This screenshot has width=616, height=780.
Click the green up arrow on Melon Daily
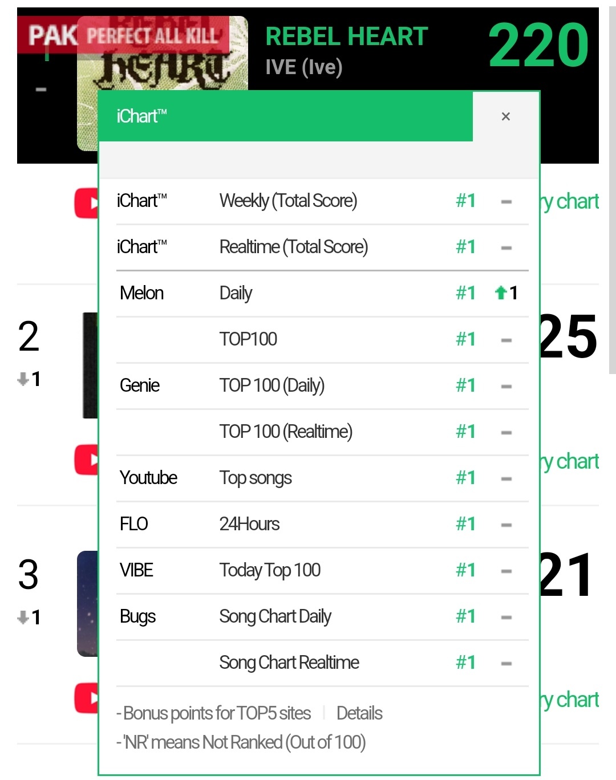pyautogui.click(x=501, y=293)
